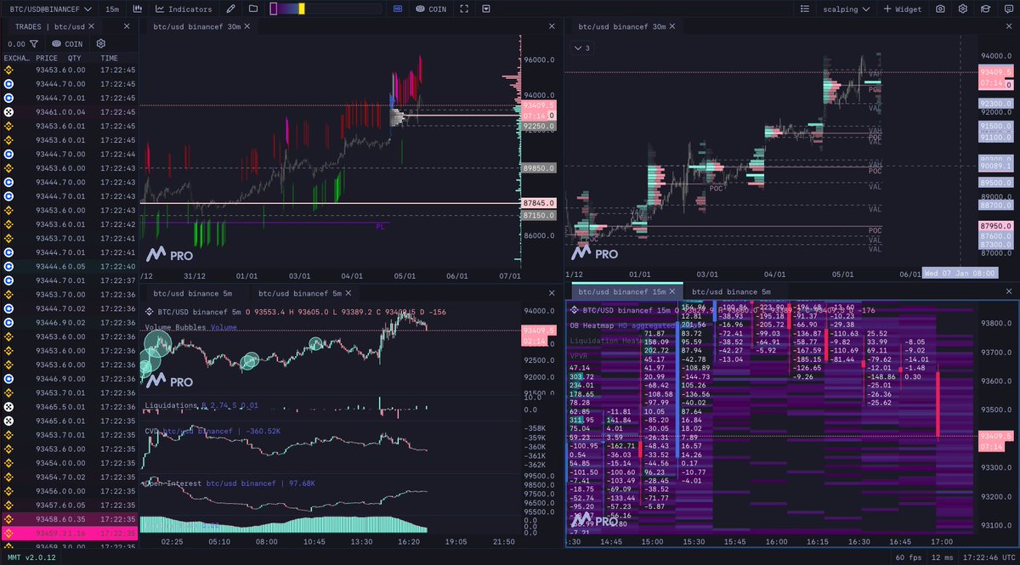Click the 89850.0 price label on upper-left chart
This screenshot has width=1020, height=565.
point(539,168)
